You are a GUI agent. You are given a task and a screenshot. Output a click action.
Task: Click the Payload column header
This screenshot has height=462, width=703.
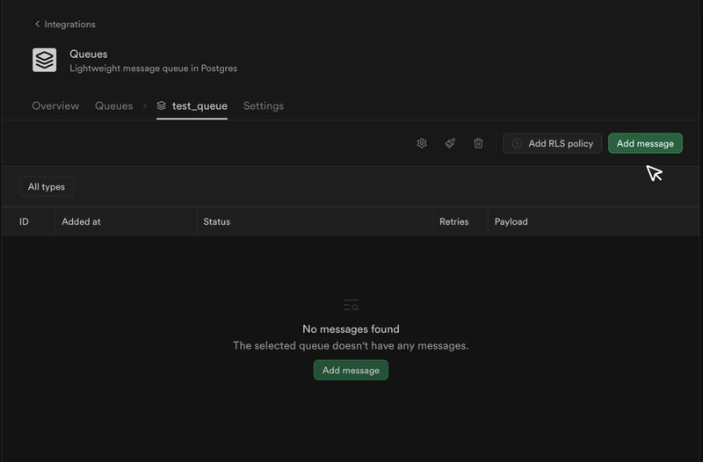pos(511,221)
